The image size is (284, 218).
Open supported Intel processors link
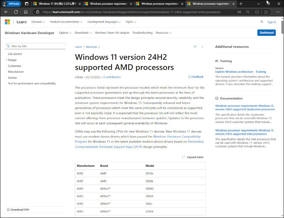[x=245, y=132]
